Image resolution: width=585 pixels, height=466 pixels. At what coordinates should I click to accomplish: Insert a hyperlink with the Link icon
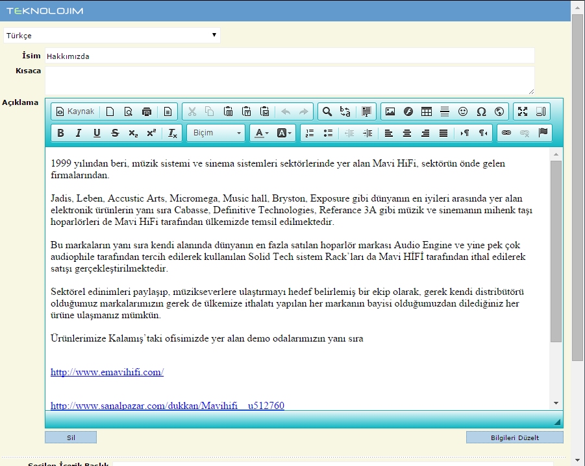click(x=506, y=133)
